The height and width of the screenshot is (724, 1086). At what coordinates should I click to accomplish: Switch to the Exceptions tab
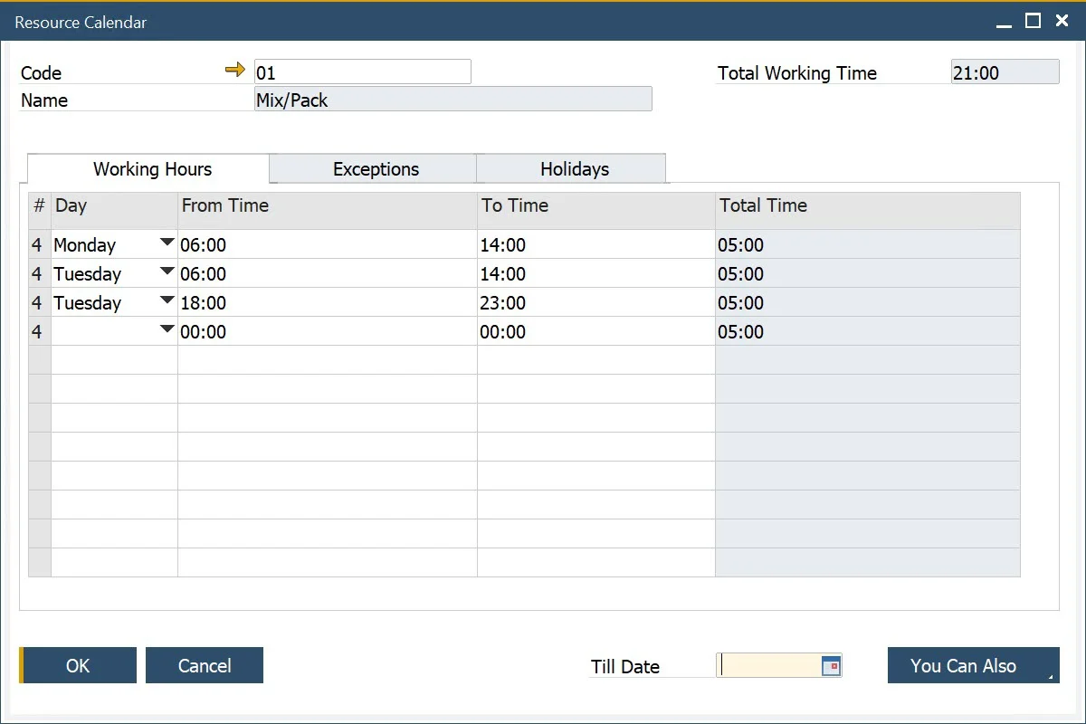(374, 168)
